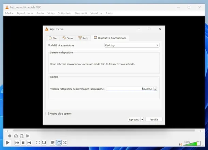Take a snapshot with the camera icon
The width and height of the screenshot is (208, 150).
[x=16, y=136]
